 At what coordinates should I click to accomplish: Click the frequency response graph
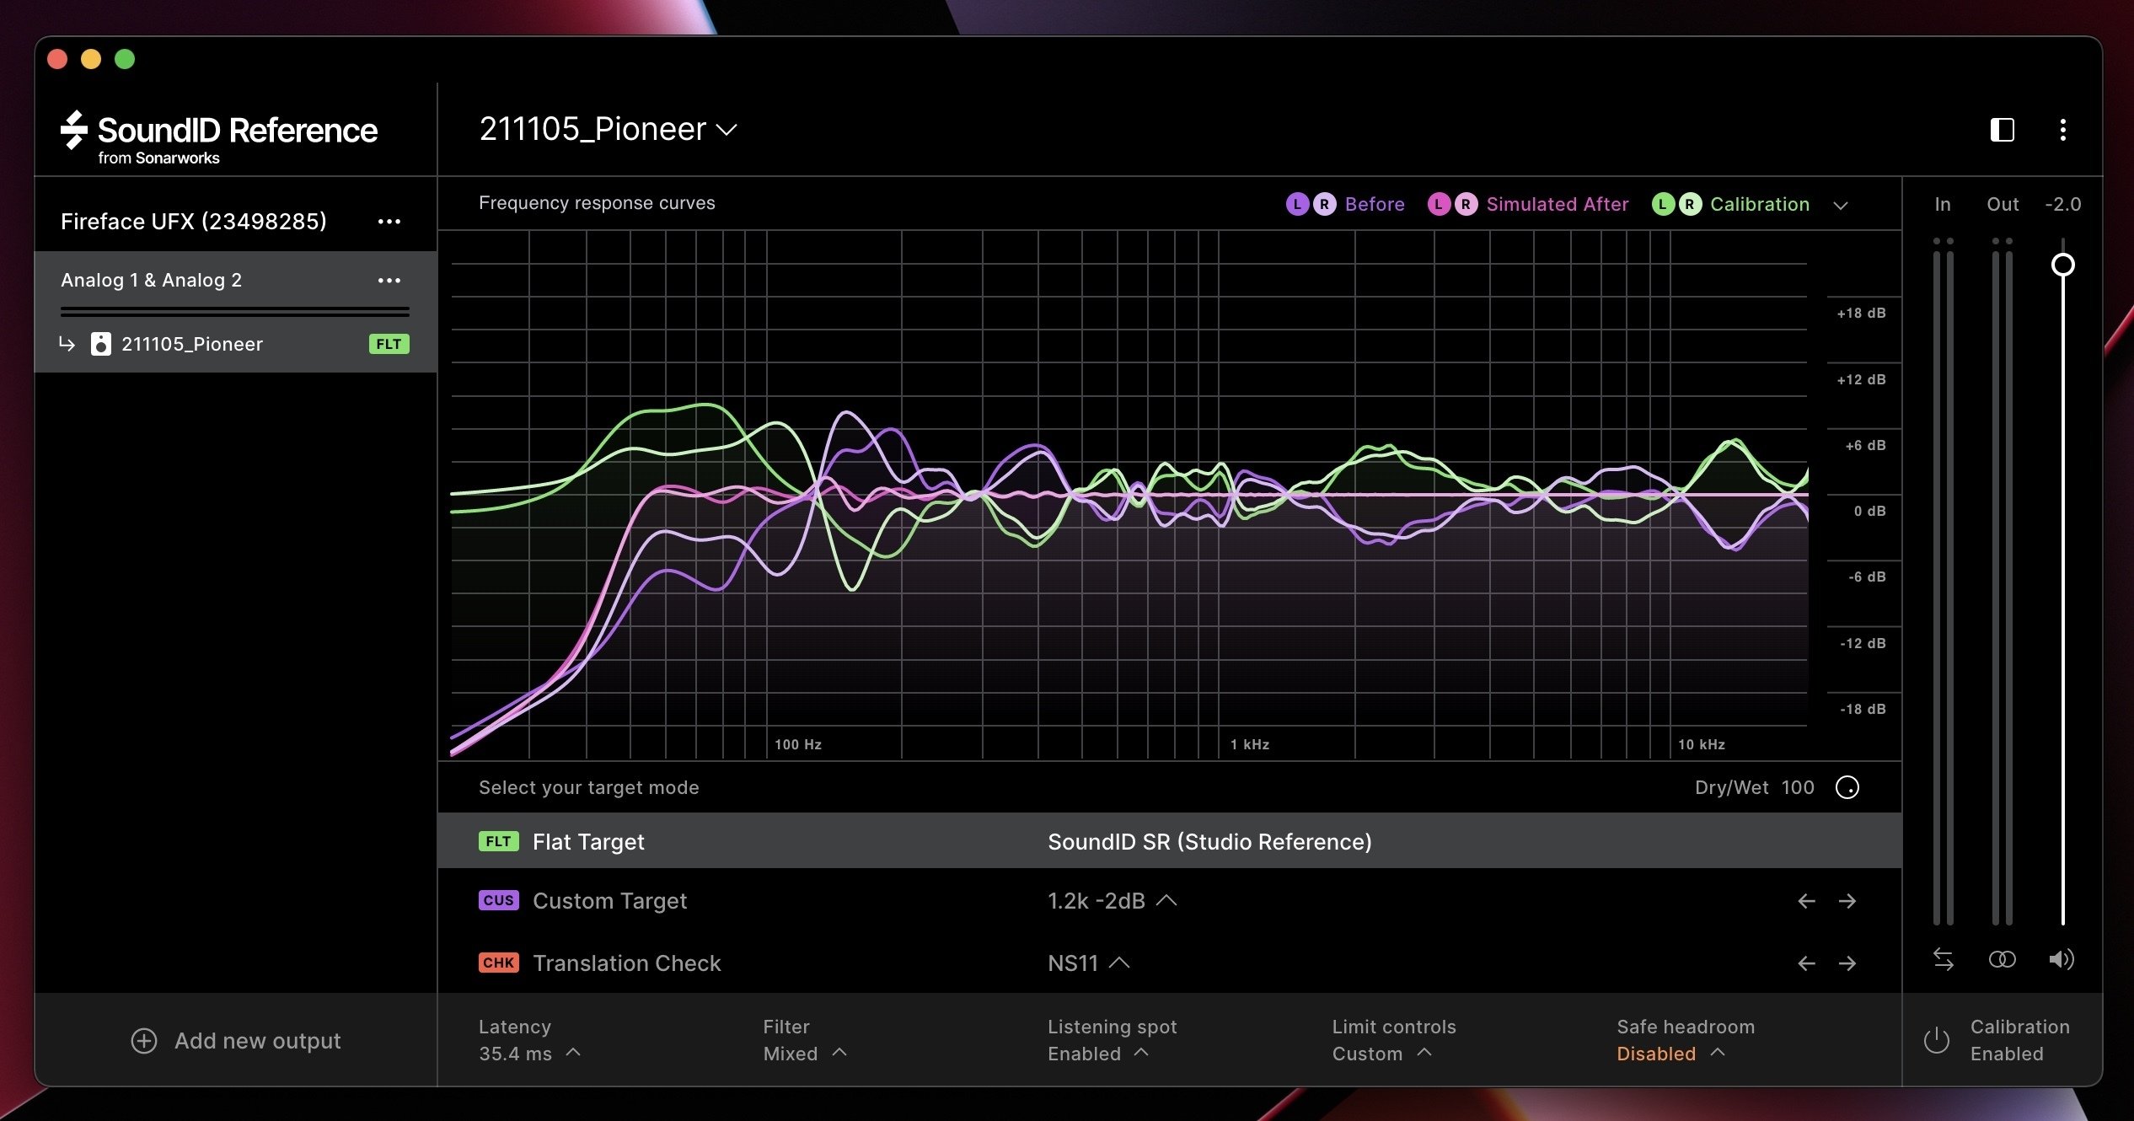tap(1129, 496)
